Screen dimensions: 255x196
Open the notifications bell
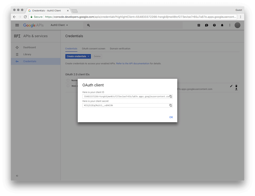tap(222, 25)
